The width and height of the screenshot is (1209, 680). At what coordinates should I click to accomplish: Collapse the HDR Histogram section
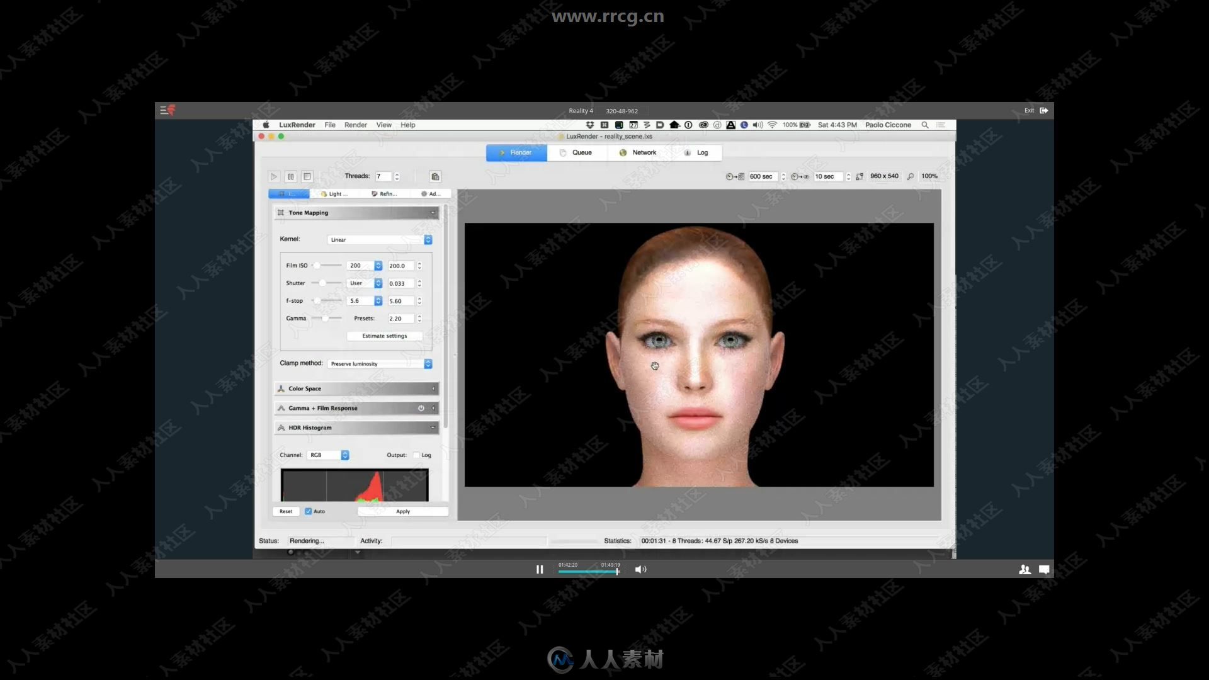click(433, 428)
